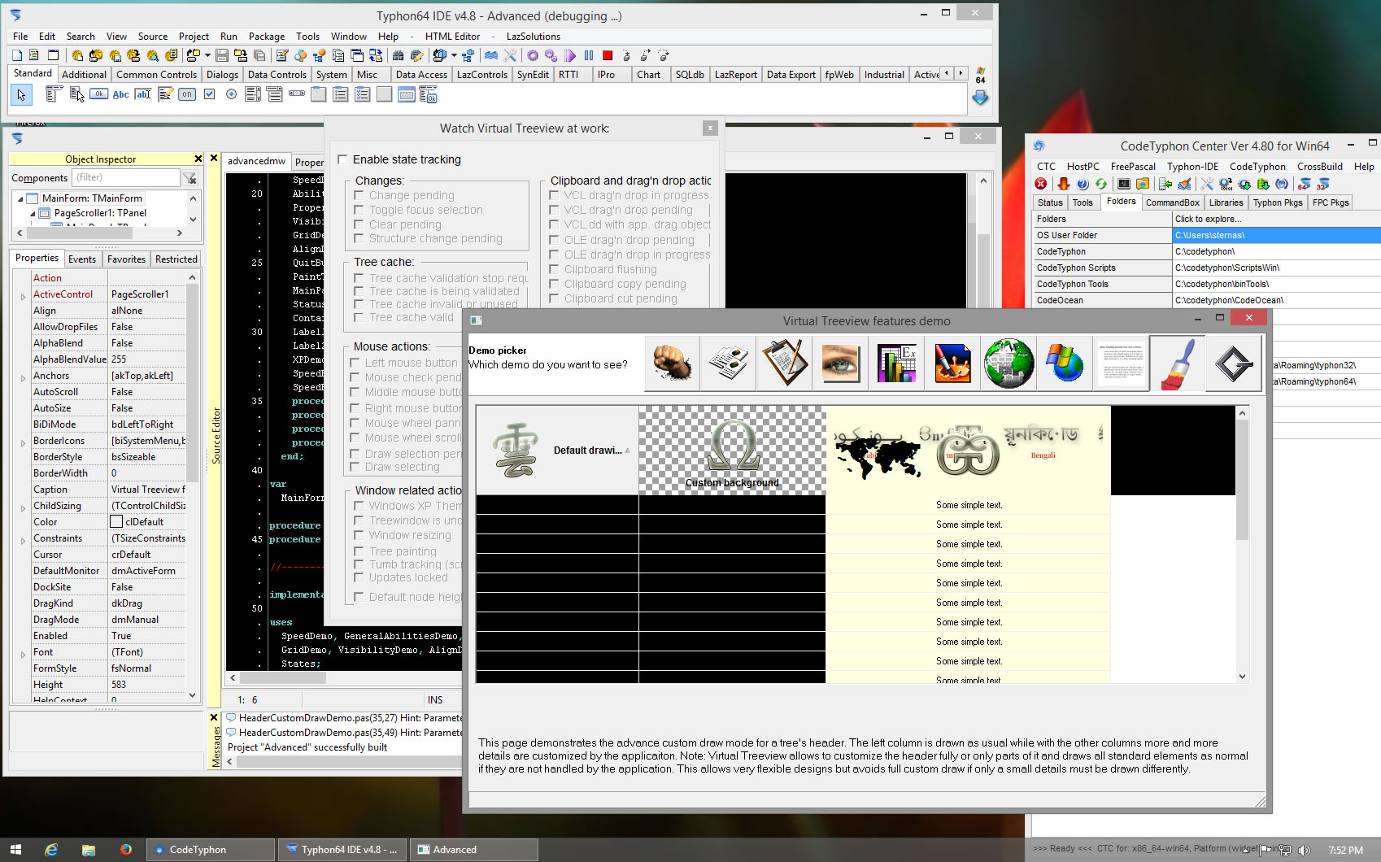The height and width of the screenshot is (862, 1381).
Task: Click the treeview demo vertical scrollbar
Action: click(1242, 544)
